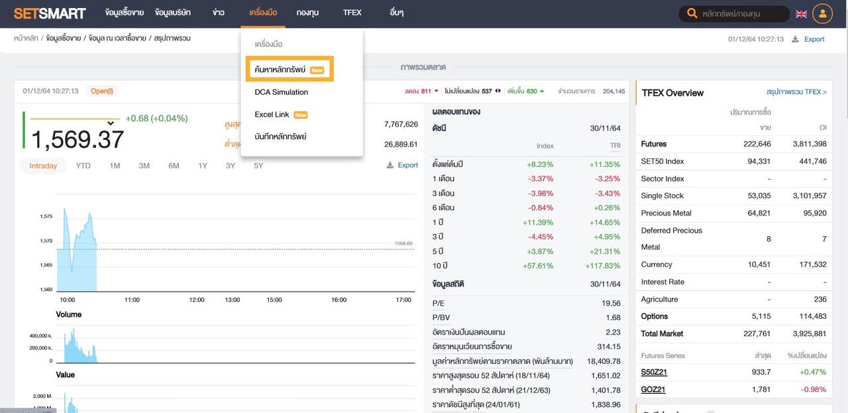Click the download icon beside the top Export
This screenshot has height=413, width=848.
coord(796,39)
